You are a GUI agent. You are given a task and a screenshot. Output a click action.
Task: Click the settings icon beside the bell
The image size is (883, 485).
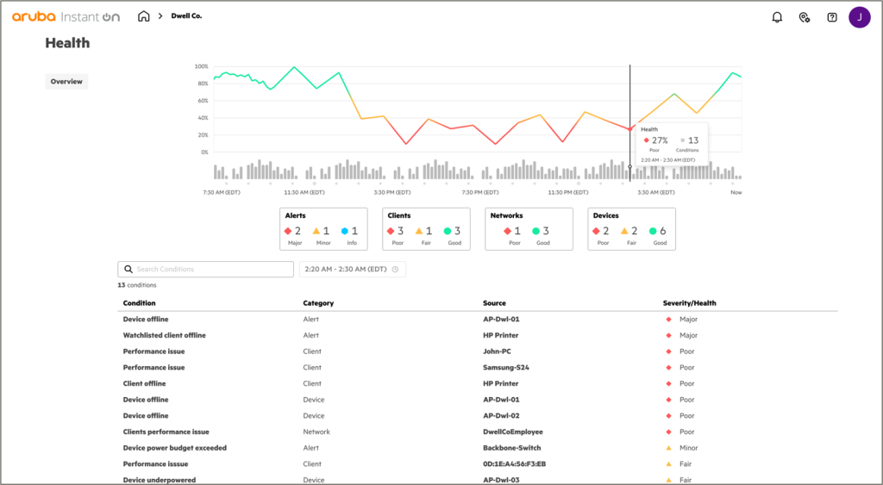805,17
